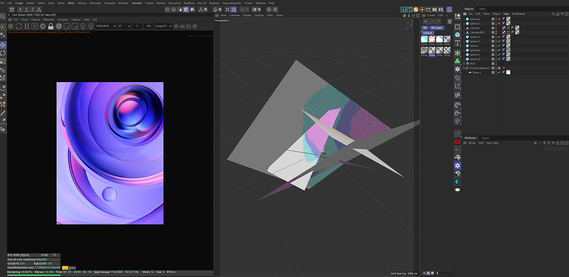Open the HDR/sRGB color space dropdown
The image size is (569, 277).
106,26
